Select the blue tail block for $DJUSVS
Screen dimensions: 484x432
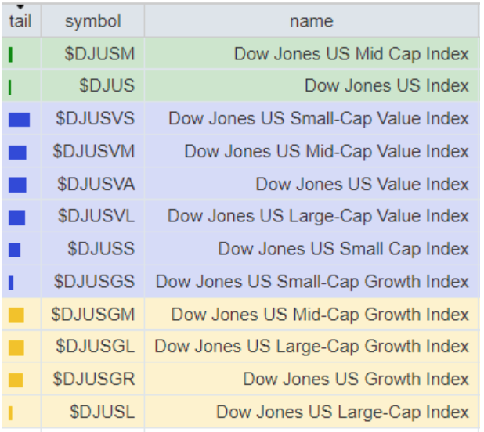(19, 120)
